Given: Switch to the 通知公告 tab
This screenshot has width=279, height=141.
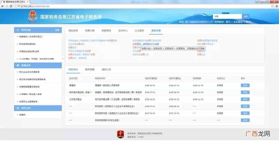Looking at the screenshot, I should 106,69.
